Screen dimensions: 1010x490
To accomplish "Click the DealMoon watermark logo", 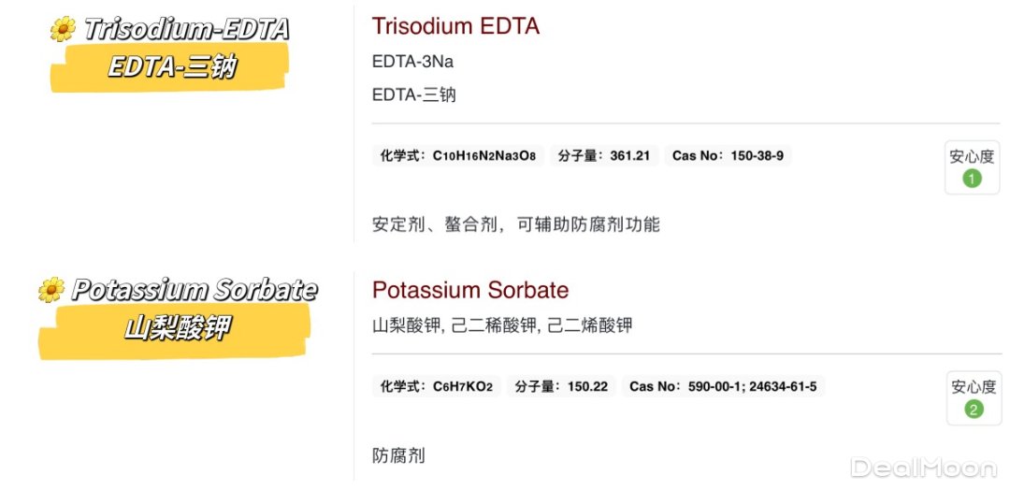I will 924,467.
